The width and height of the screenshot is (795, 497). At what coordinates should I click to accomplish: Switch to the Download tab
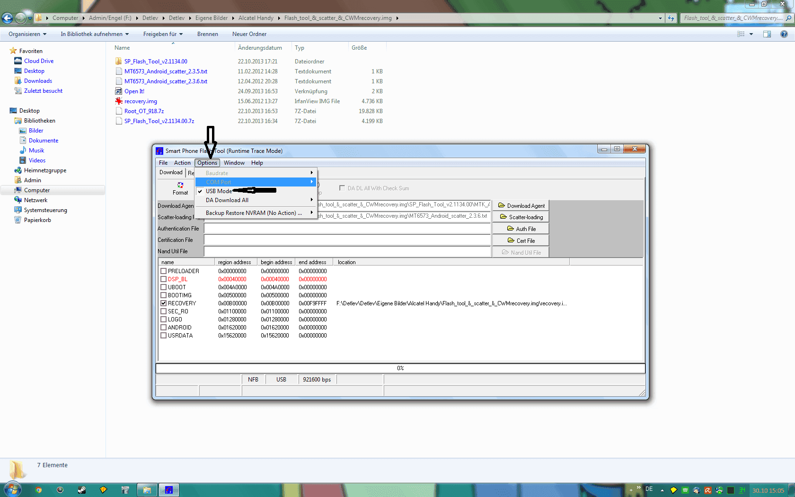171,172
